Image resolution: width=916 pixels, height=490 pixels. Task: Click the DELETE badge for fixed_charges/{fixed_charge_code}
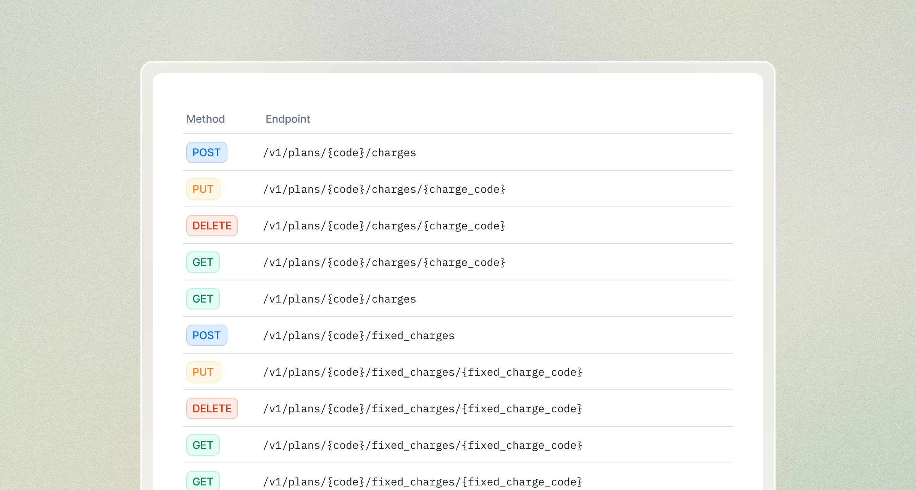tap(212, 408)
